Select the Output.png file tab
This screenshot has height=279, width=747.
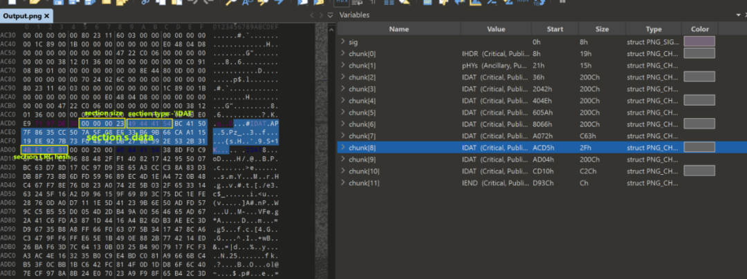[22, 16]
